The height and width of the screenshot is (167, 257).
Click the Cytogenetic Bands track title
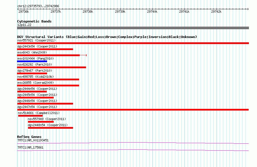click(34, 21)
